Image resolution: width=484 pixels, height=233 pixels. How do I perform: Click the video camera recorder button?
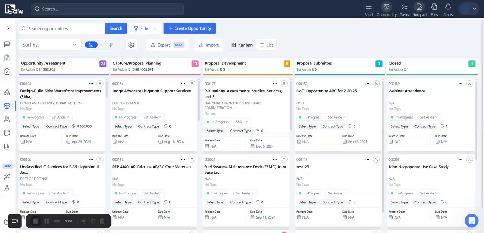pyautogui.click(x=15, y=221)
